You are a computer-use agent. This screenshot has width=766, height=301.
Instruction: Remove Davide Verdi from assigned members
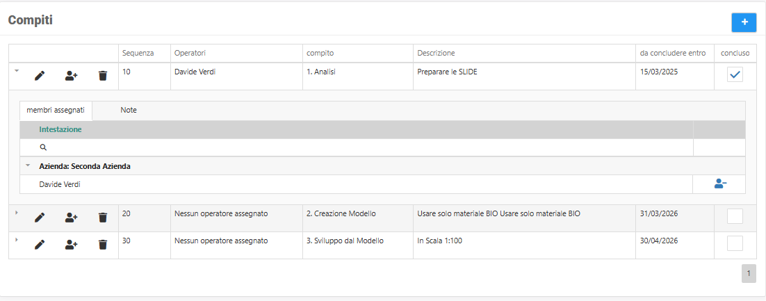(x=720, y=184)
